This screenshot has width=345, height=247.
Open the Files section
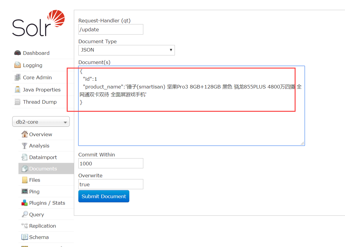coord(35,180)
